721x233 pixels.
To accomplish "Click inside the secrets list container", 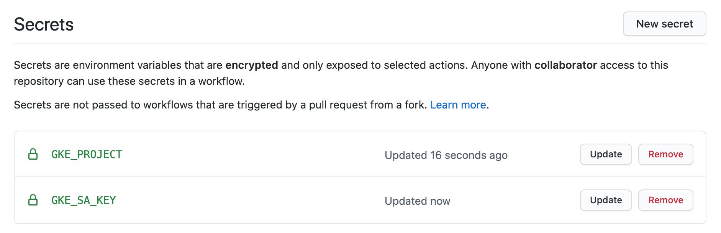I will (360, 177).
